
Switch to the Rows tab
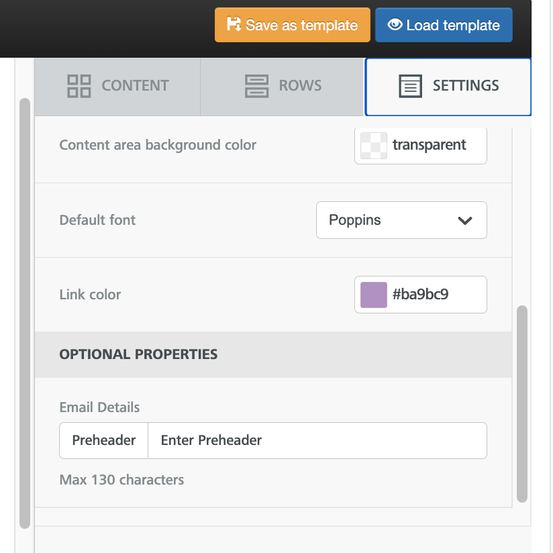[x=282, y=87]
